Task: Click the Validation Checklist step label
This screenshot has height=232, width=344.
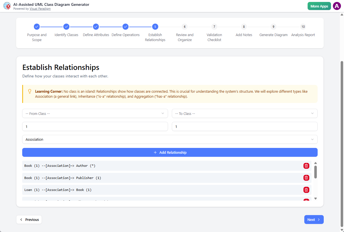Action: pos(214,37)
